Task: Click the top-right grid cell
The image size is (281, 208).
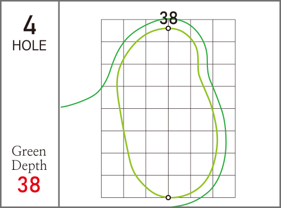Action: pos(224,30)
